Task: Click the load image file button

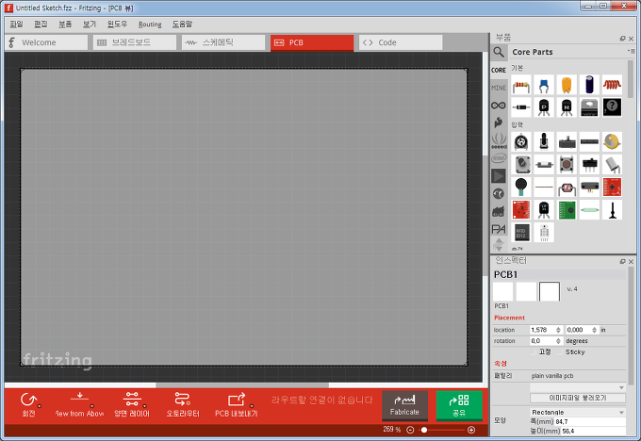Action: (x=578, y=398)
